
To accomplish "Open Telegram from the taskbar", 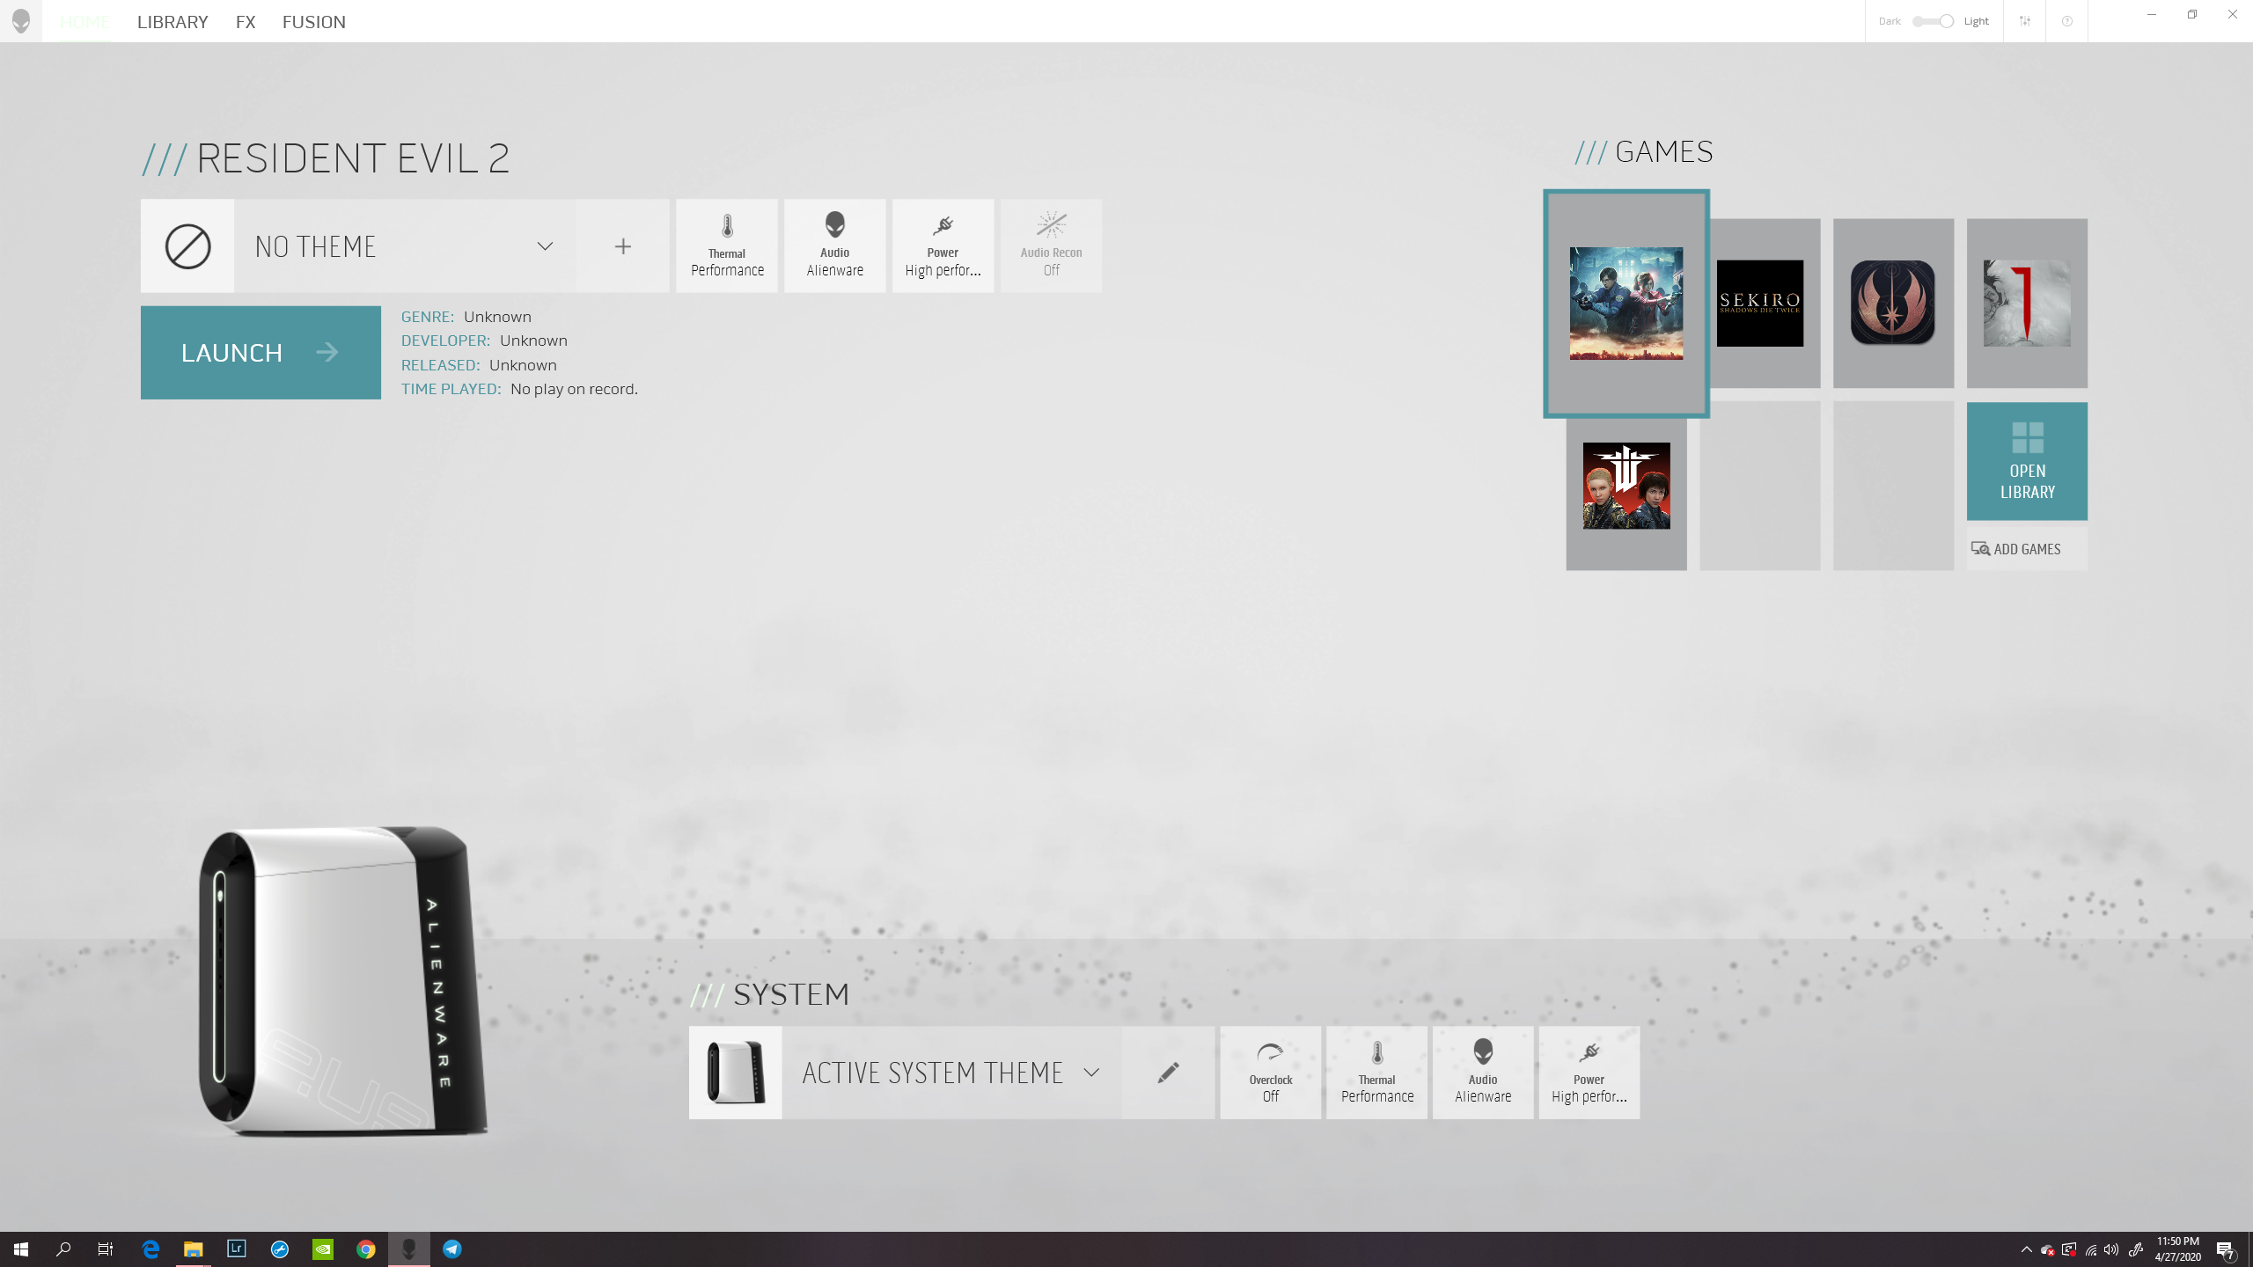I will point(452,1249).
